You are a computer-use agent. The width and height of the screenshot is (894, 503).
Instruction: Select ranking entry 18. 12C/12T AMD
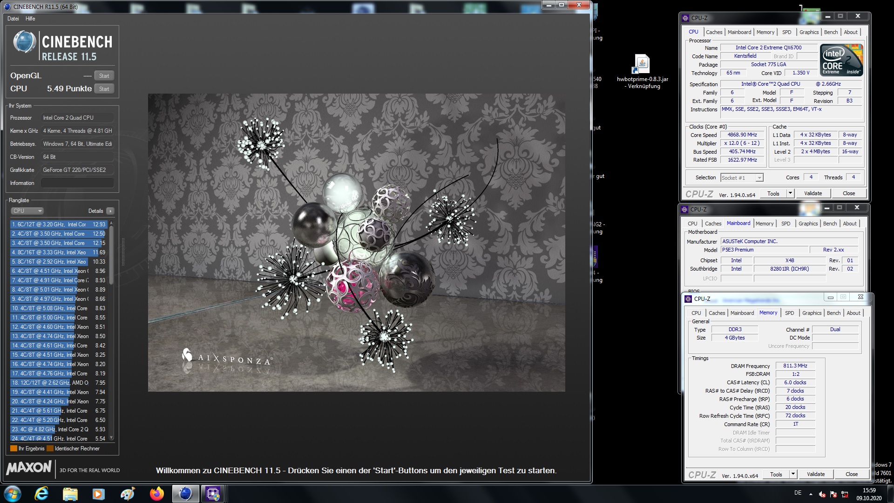(x=59, y=383)
